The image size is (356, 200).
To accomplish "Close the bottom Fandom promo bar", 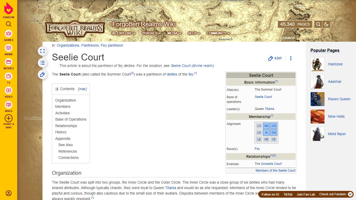I will 350,194.
